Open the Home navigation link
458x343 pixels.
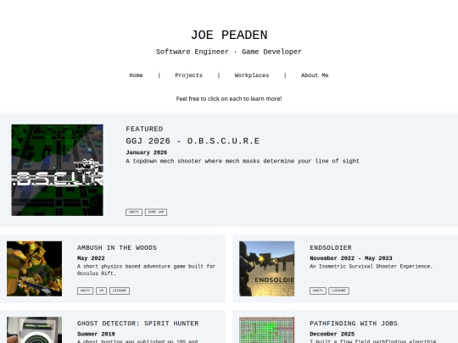pyautogui.click(x=136, y=75)
